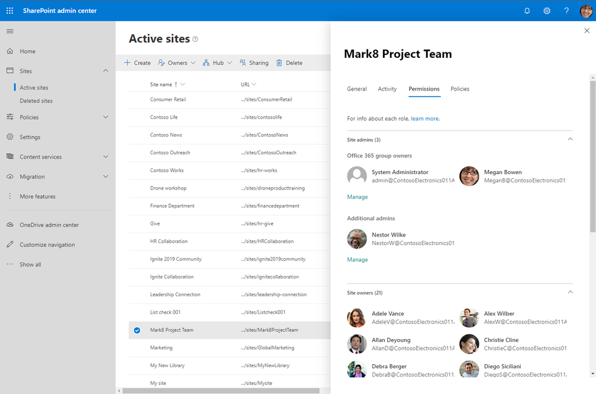Select the Consumer Retail site row
This screenshot has height=394, width=596.
tap(229, 100)
